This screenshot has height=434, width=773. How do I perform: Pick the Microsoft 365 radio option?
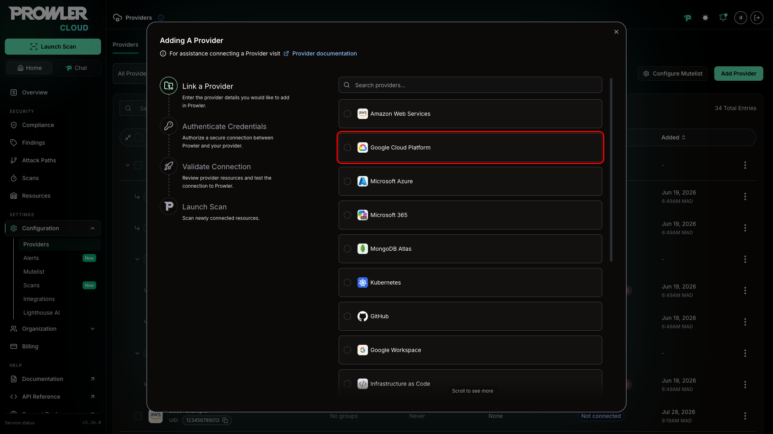click(347, 215)
